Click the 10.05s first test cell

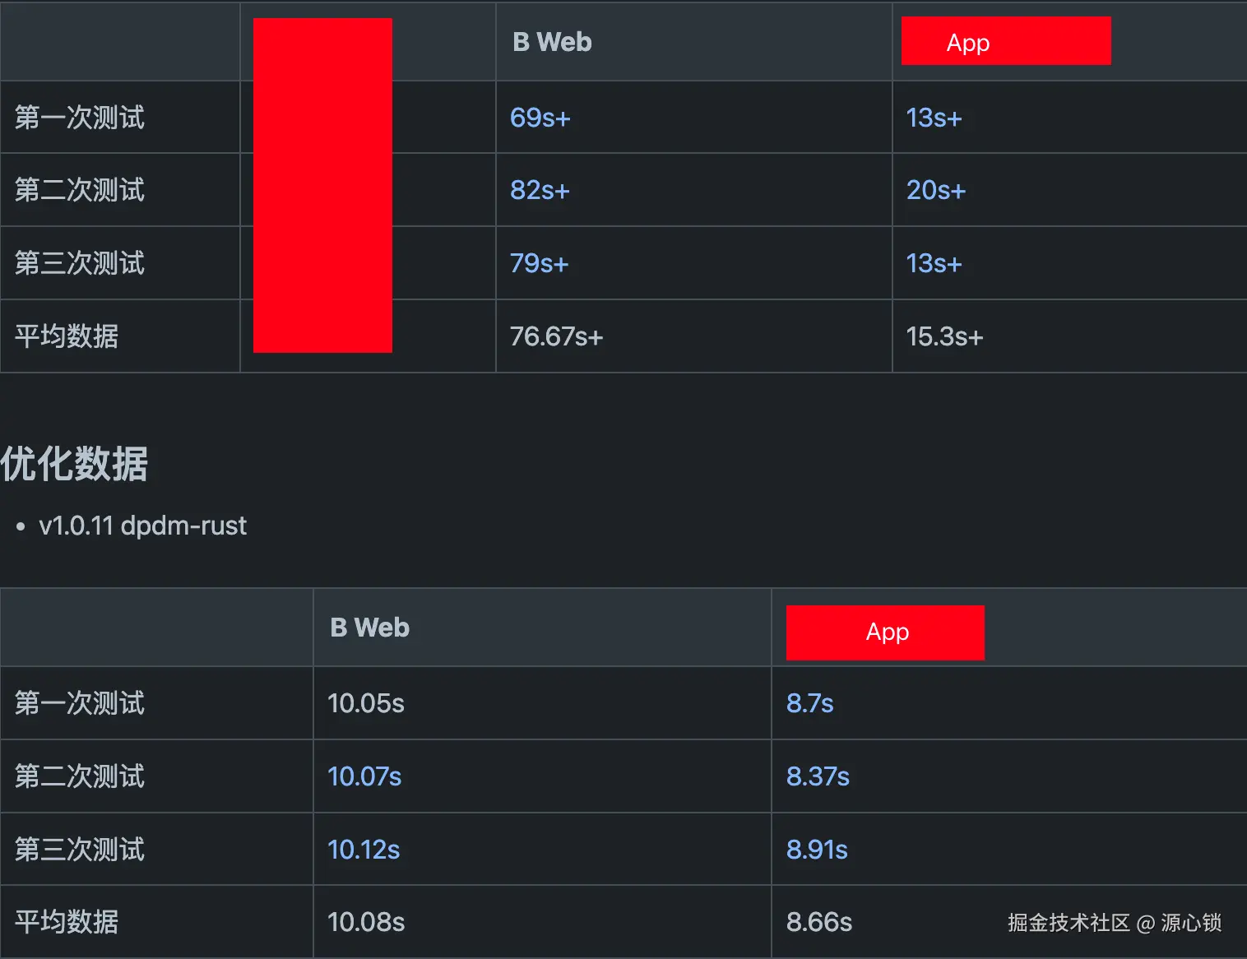point(366,703)
